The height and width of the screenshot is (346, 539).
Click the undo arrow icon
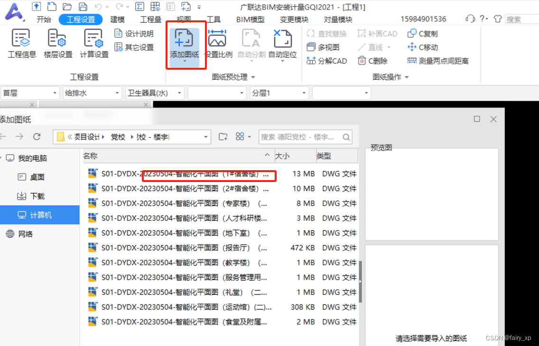(98, 7)
